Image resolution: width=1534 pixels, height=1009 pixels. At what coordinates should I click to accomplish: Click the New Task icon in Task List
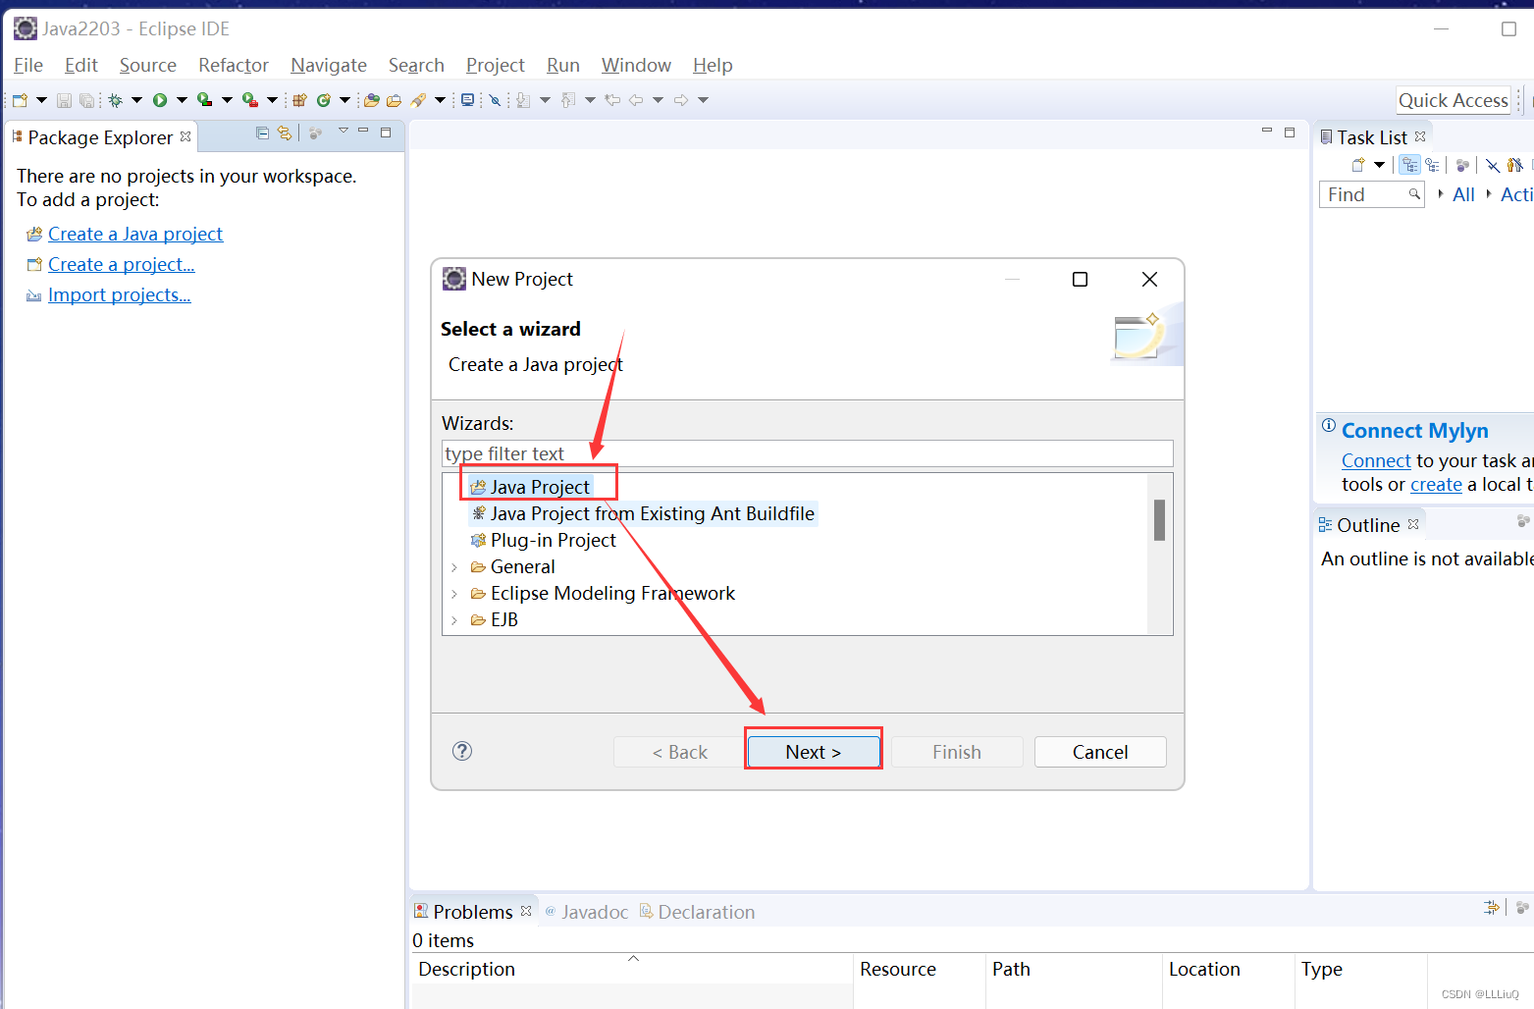click(1358, 165)
